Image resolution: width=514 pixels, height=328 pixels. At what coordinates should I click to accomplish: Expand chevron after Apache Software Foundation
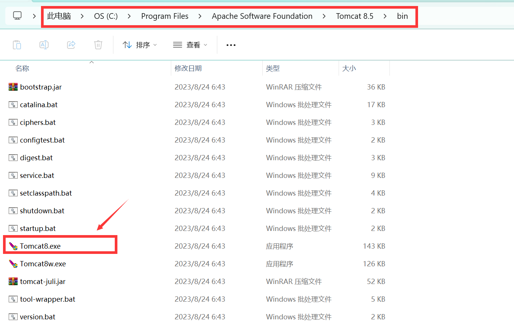click(324, 16)
